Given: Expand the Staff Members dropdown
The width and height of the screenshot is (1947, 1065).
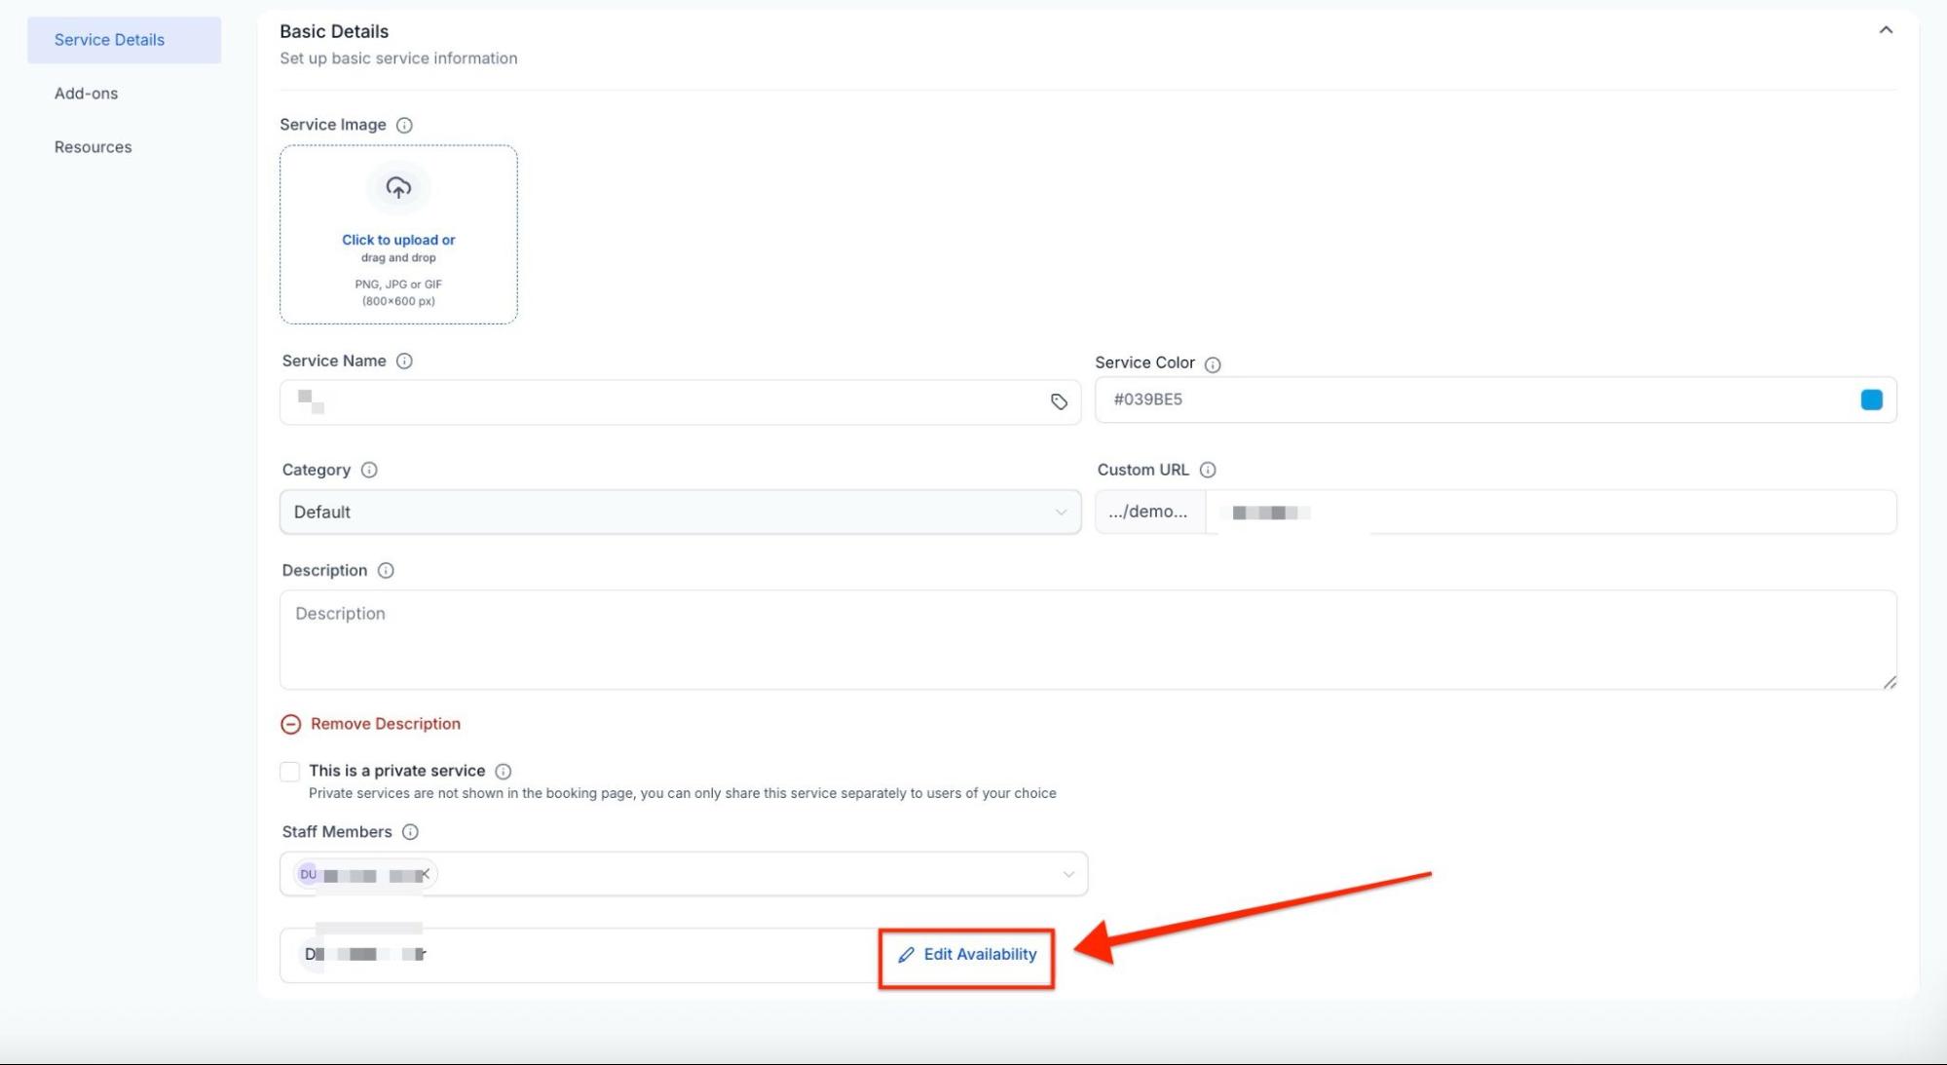Looking at the screenshot, I should (1068, 875).
